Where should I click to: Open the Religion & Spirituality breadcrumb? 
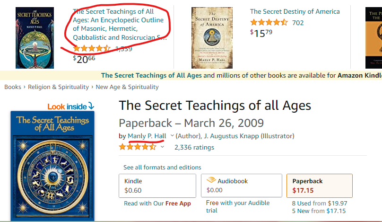coord(58,87)
